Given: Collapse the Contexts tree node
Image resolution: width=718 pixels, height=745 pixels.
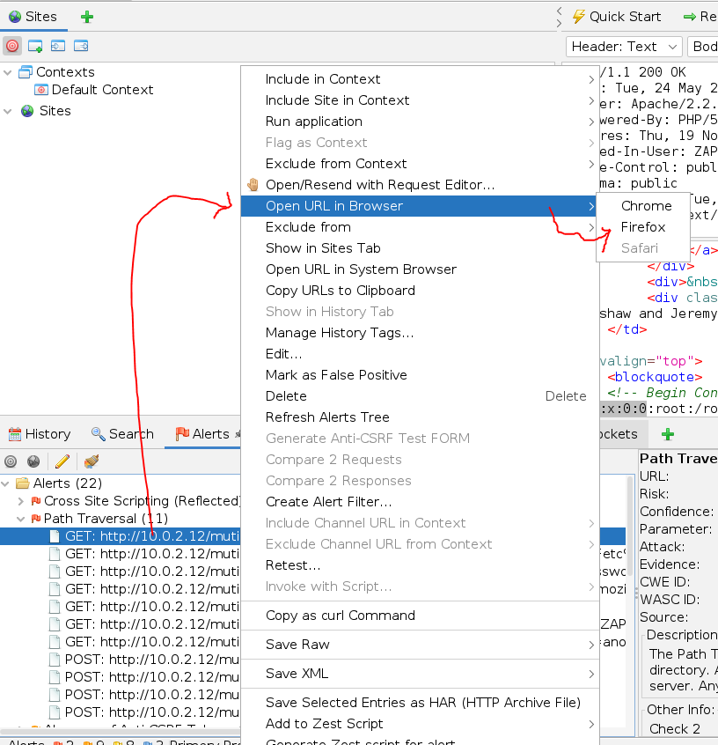Looking at the screenshot, I should 8,73.
